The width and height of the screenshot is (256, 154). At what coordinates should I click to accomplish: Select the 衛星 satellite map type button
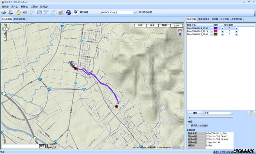152,26
